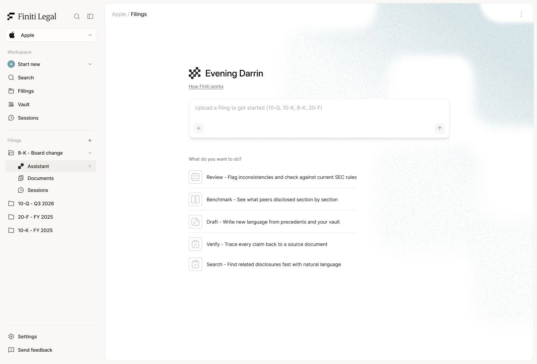
Task: Add a new filing with the Filings plus icon
Action: [90, 140]
